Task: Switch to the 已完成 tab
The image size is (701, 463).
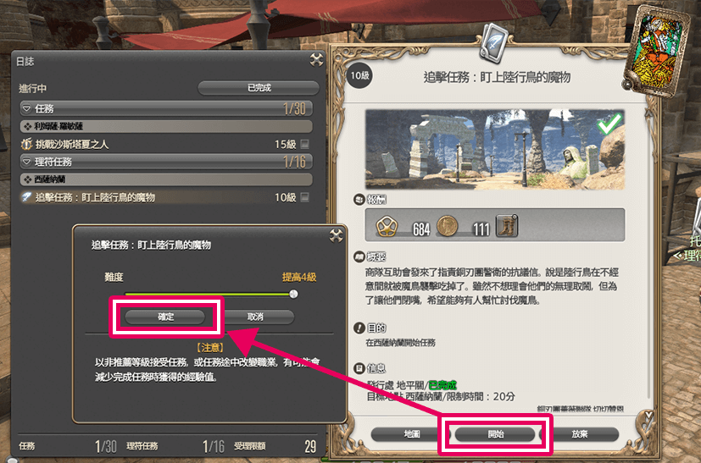Action: pyautogui.click(x=259, y=88)
